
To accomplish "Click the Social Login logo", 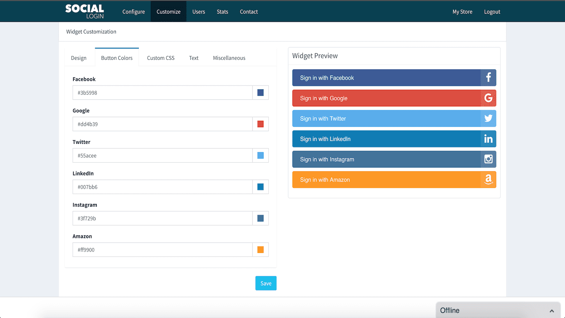I will [x=85, y=11].
